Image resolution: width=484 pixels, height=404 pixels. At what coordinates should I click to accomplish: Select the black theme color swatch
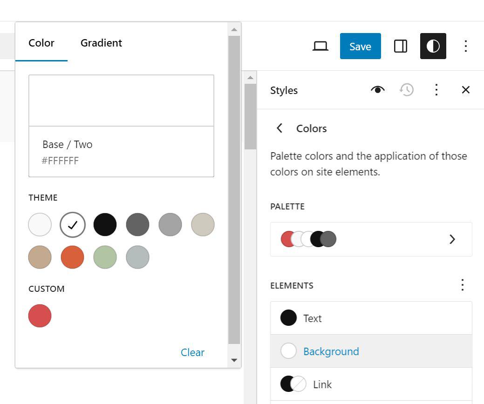point(105,225)
